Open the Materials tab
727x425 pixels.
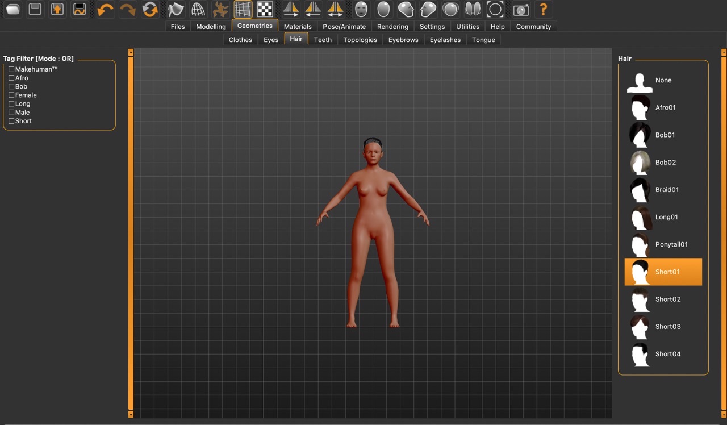tap(298, 27)
